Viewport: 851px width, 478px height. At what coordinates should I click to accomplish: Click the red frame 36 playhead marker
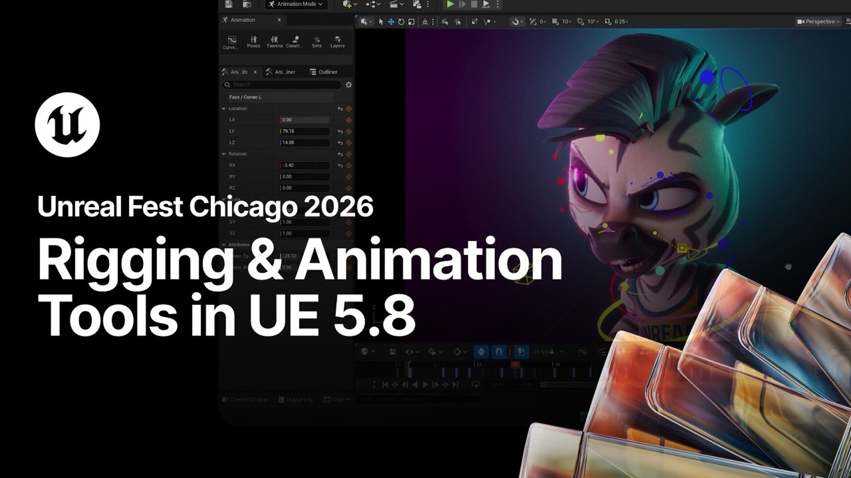click(x=515, y=364)
